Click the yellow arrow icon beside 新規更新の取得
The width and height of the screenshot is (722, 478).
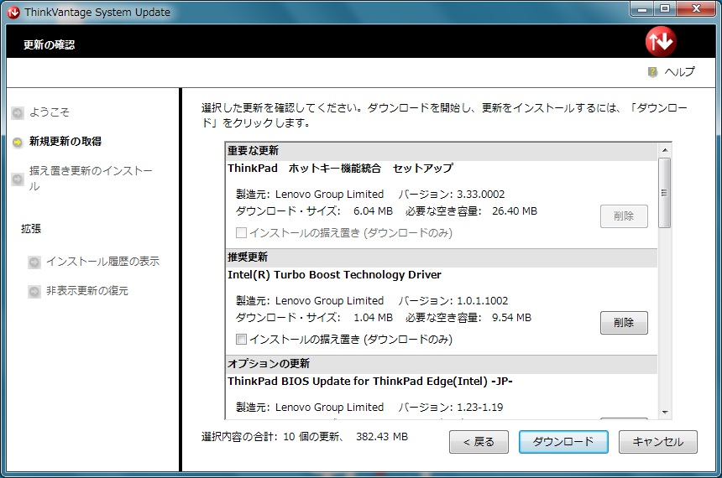pos(18,142)
